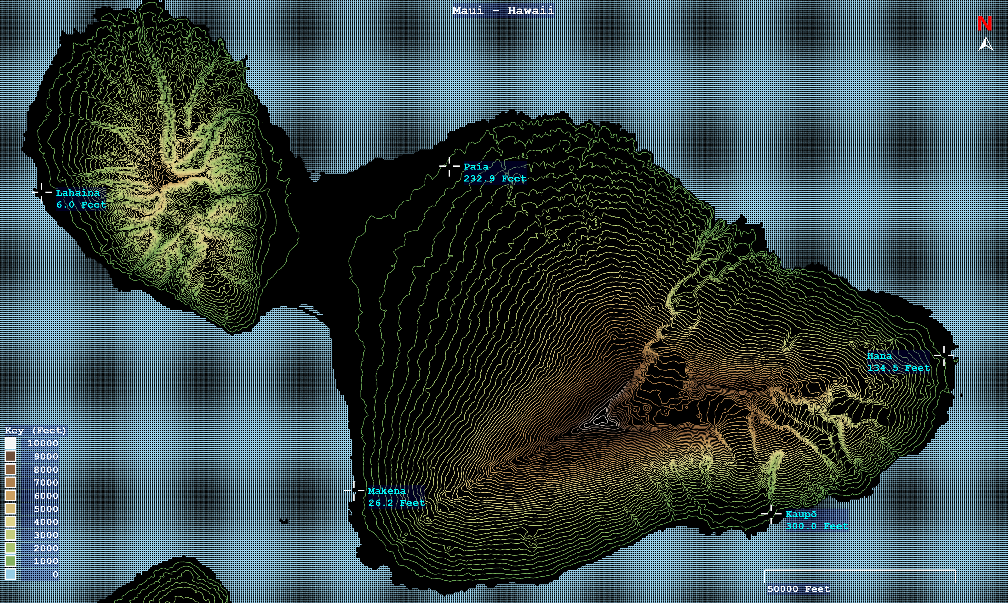The image size is (1008, 603).
Task: Select the 10000 feet white key swatch
Action: pyautogui.click(x=11, y=443)
